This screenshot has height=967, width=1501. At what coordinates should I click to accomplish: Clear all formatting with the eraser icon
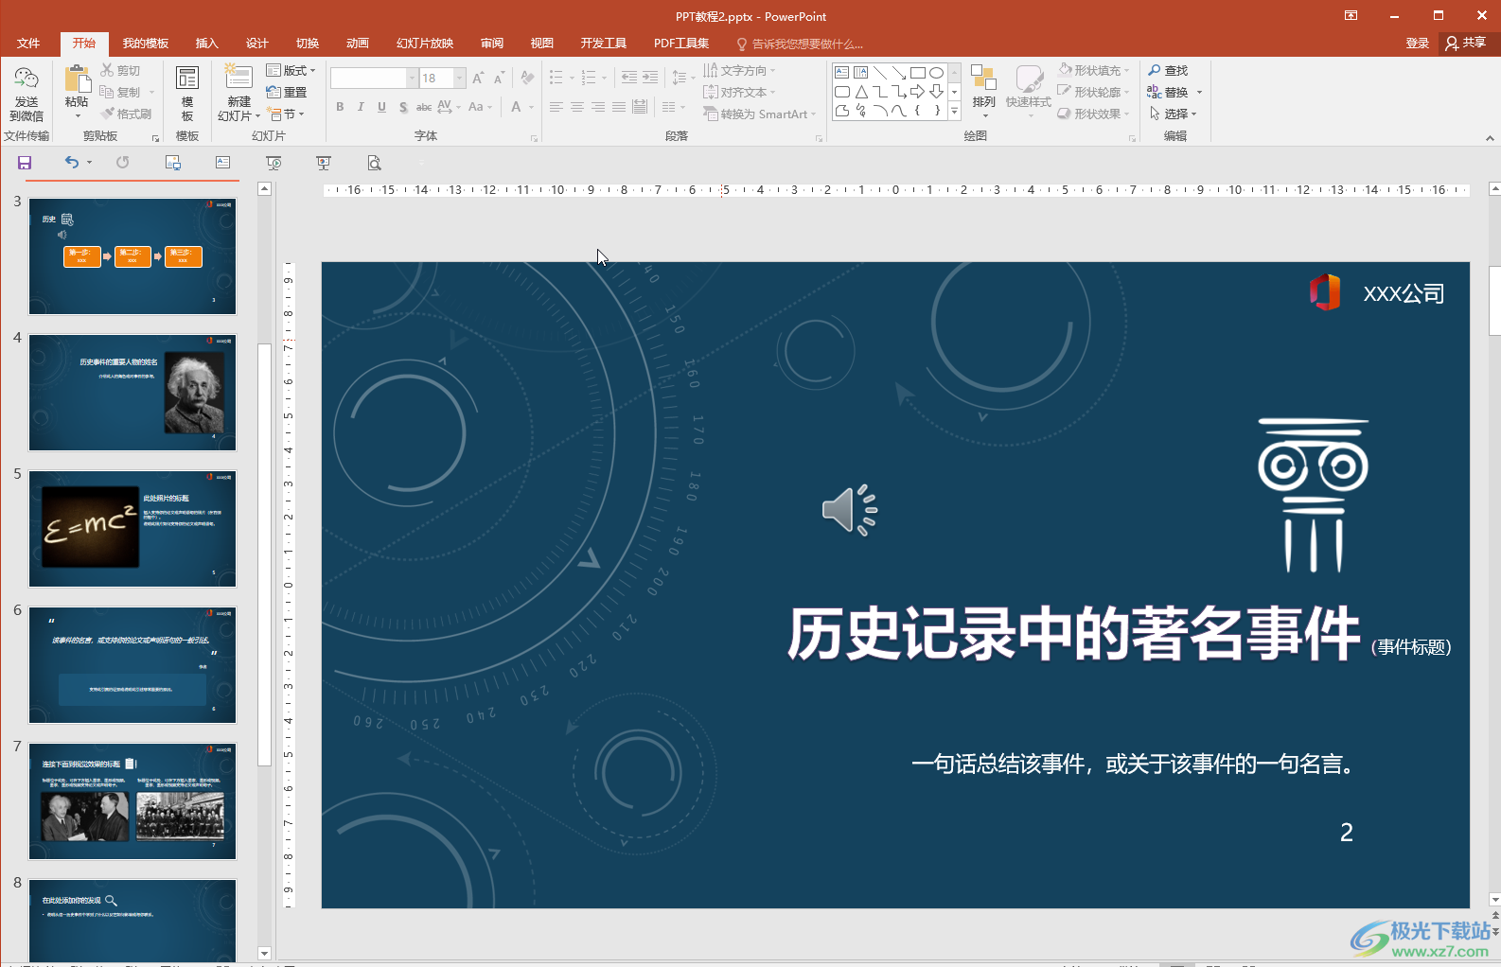click(x=527, y=78)
